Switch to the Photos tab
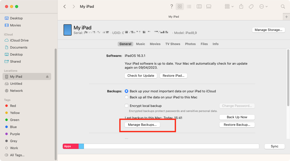The width and height of the screenshot is (290, 161). tap(190, 44)
